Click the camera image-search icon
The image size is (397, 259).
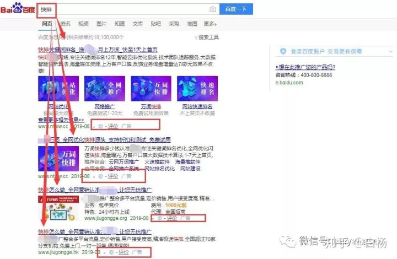tap(212, 9)
